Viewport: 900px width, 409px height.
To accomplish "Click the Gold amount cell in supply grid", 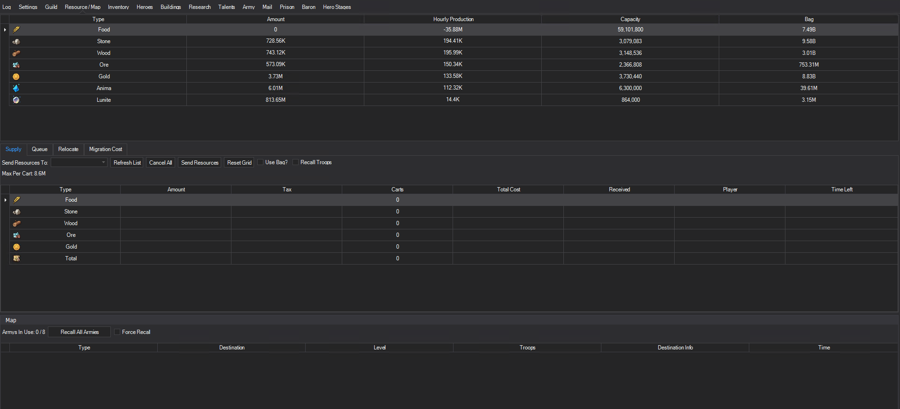I will click(176, 247).
